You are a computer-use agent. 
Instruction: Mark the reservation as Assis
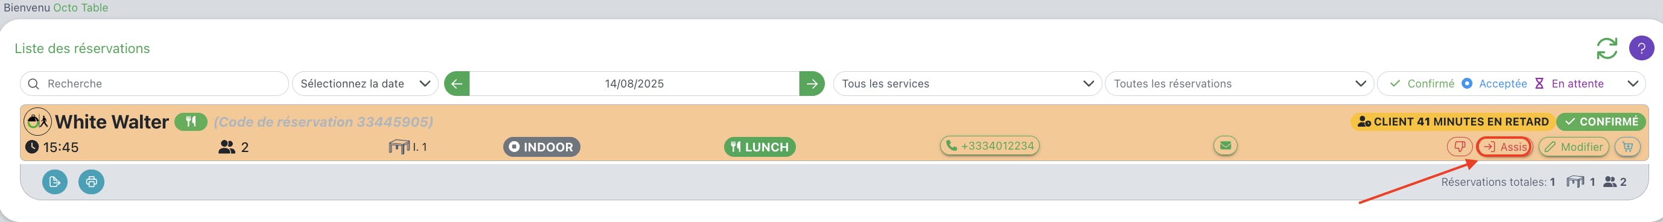(1504, 147)
